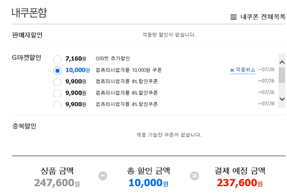The height and width of the screenshot is (194, 287).
Task: Click the coupon list scroll up arrow
Action: coord(282,62)
